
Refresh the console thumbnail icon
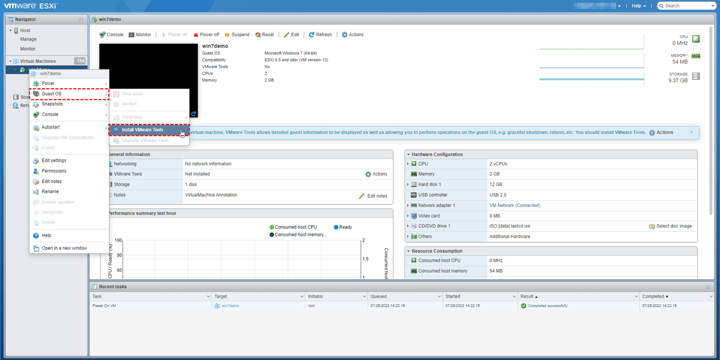[194, 114]
